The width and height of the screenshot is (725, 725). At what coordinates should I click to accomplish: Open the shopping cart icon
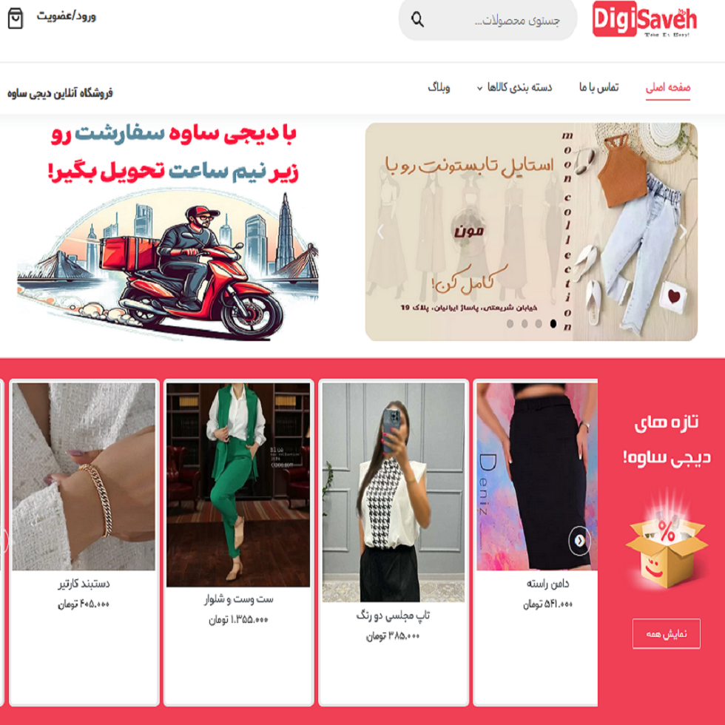[16, 18]
